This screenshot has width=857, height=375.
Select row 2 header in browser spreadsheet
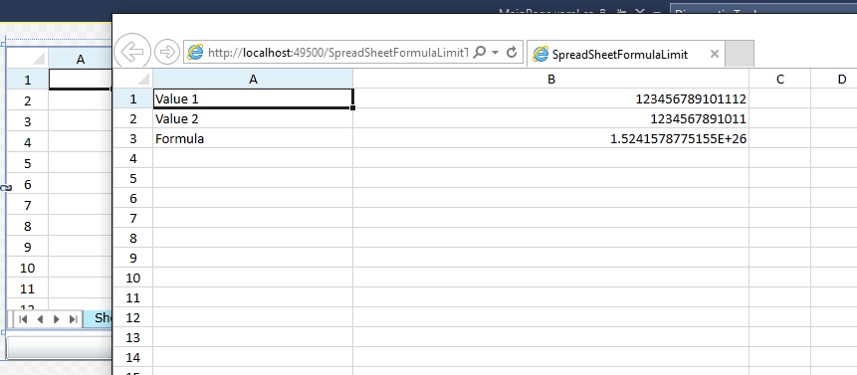132,118
